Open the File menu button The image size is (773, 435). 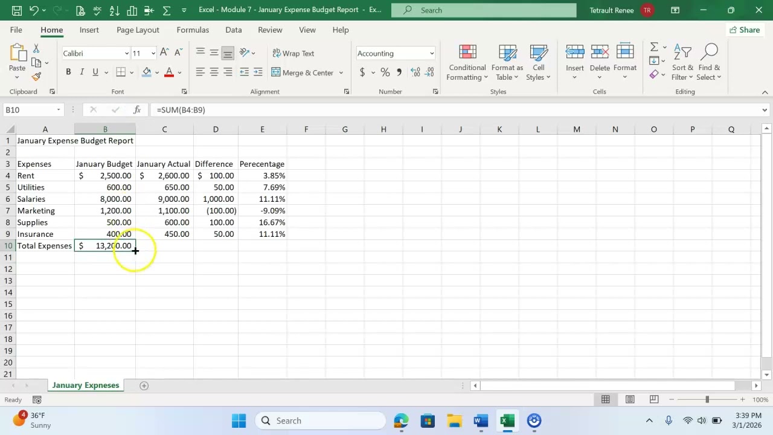tap(16, 30)
